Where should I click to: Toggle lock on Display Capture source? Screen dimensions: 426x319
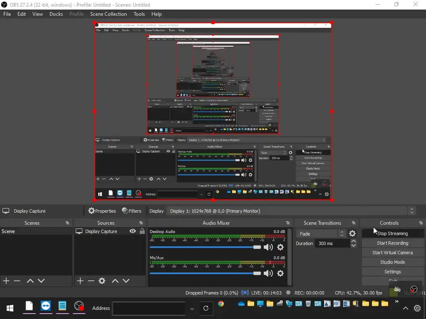[142, 231]
